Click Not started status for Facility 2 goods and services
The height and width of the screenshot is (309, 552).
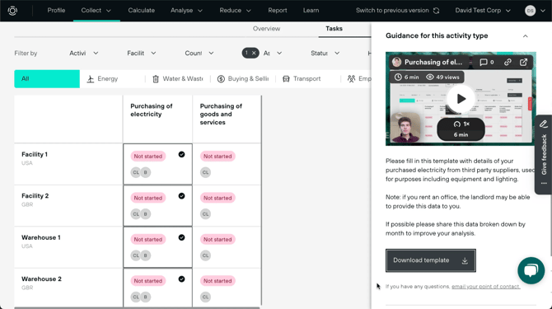[x=218, y=198]
